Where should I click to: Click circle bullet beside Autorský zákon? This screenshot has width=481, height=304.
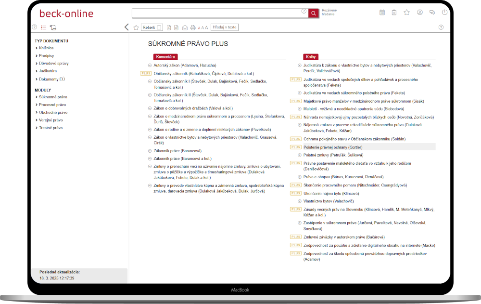(150, 66)
